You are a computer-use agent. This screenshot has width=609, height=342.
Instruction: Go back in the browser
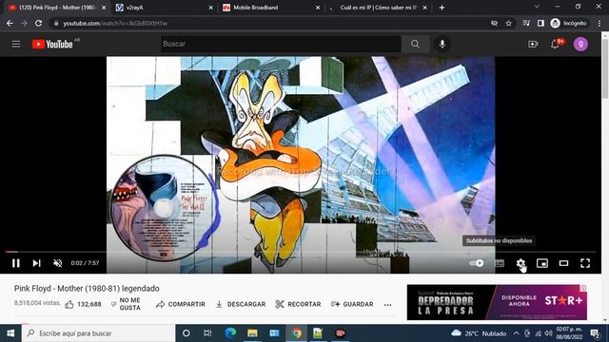coord(10,23)
